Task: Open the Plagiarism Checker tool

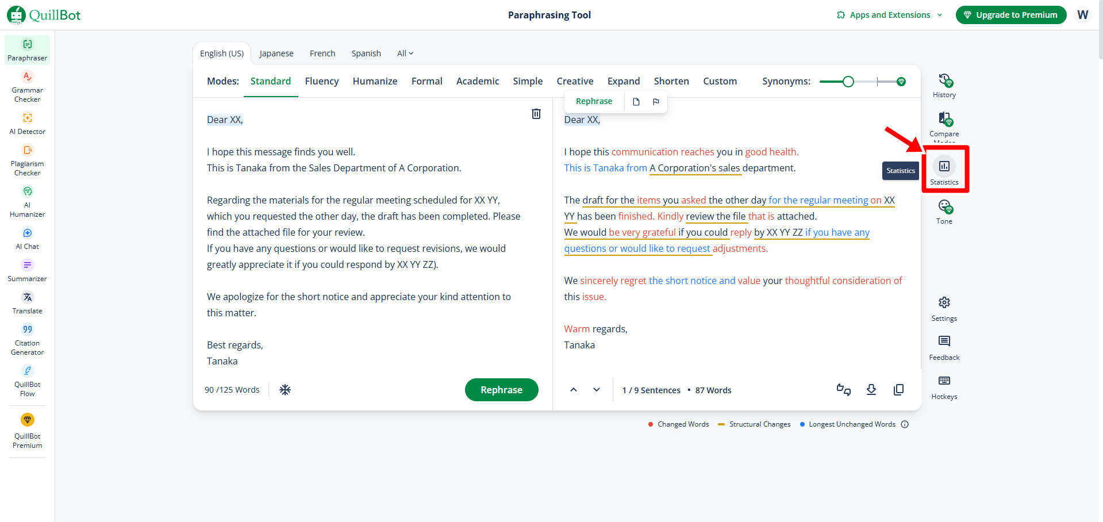Action: (28, 160)
